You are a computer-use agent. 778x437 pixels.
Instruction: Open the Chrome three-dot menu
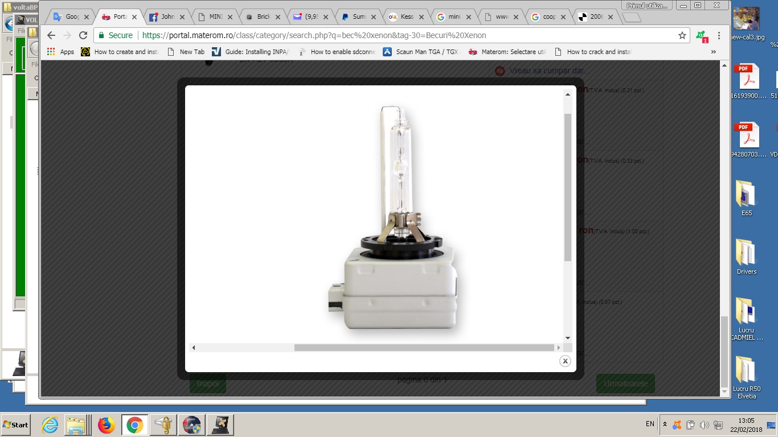click(x=719, y=35)
